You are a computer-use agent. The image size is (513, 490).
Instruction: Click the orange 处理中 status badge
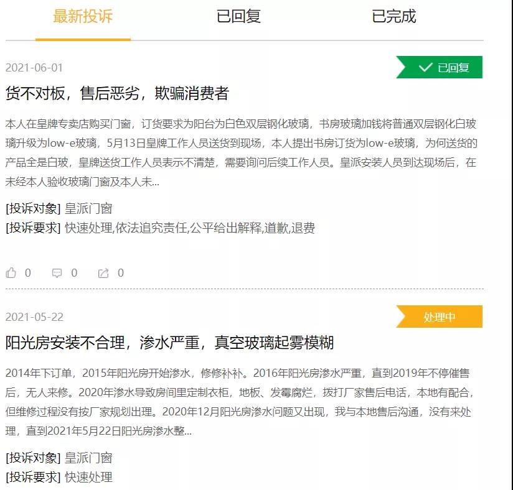coord(439,317)
